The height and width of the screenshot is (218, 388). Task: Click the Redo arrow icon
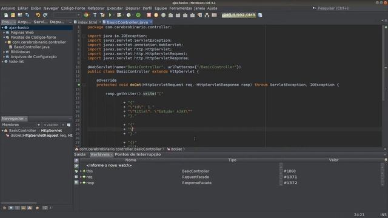(x=45, y=15)
